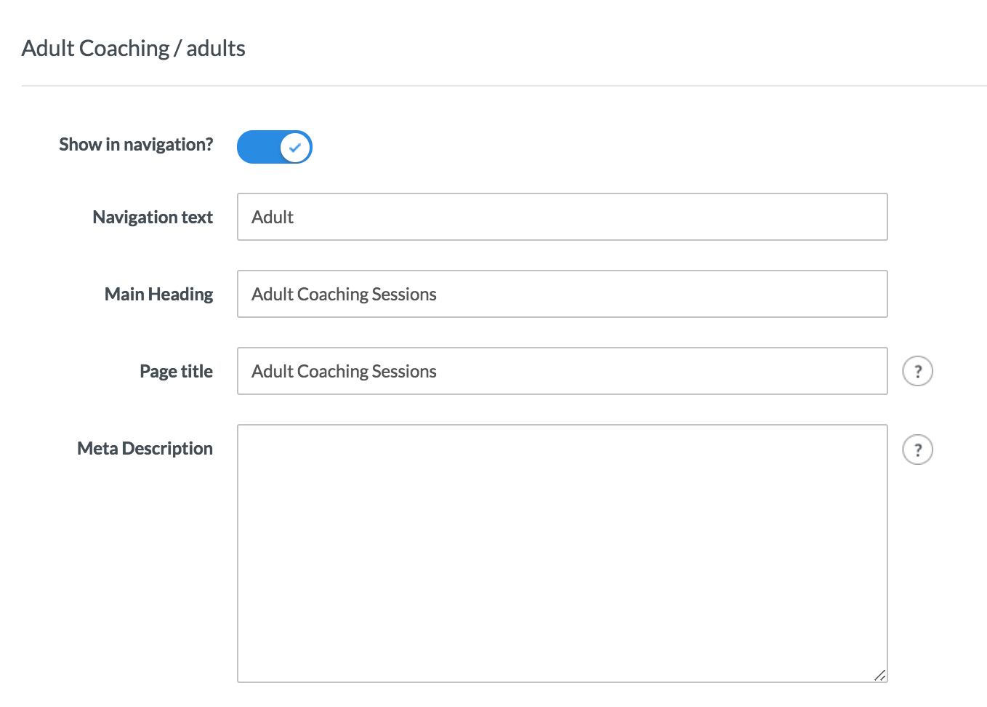This screenshot has height=707, width=987.
Task: Click the blue track of the navigation toggle
Action: click(x=257, y=147)
